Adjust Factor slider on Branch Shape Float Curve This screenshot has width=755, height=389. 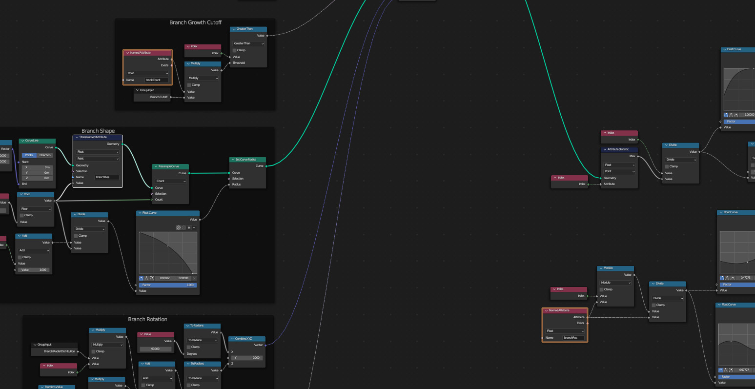[x=168, y=285]
